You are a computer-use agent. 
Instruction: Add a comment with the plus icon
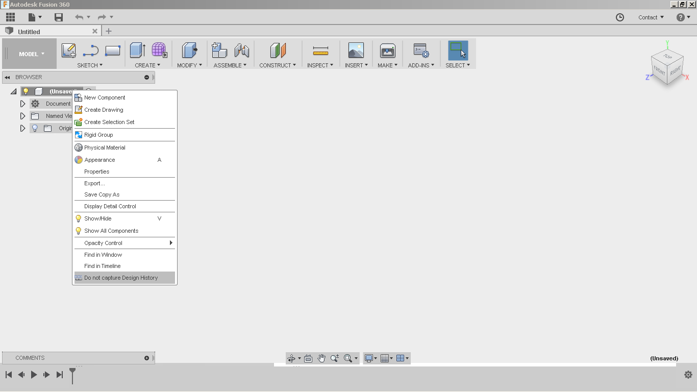pos(147,358)
